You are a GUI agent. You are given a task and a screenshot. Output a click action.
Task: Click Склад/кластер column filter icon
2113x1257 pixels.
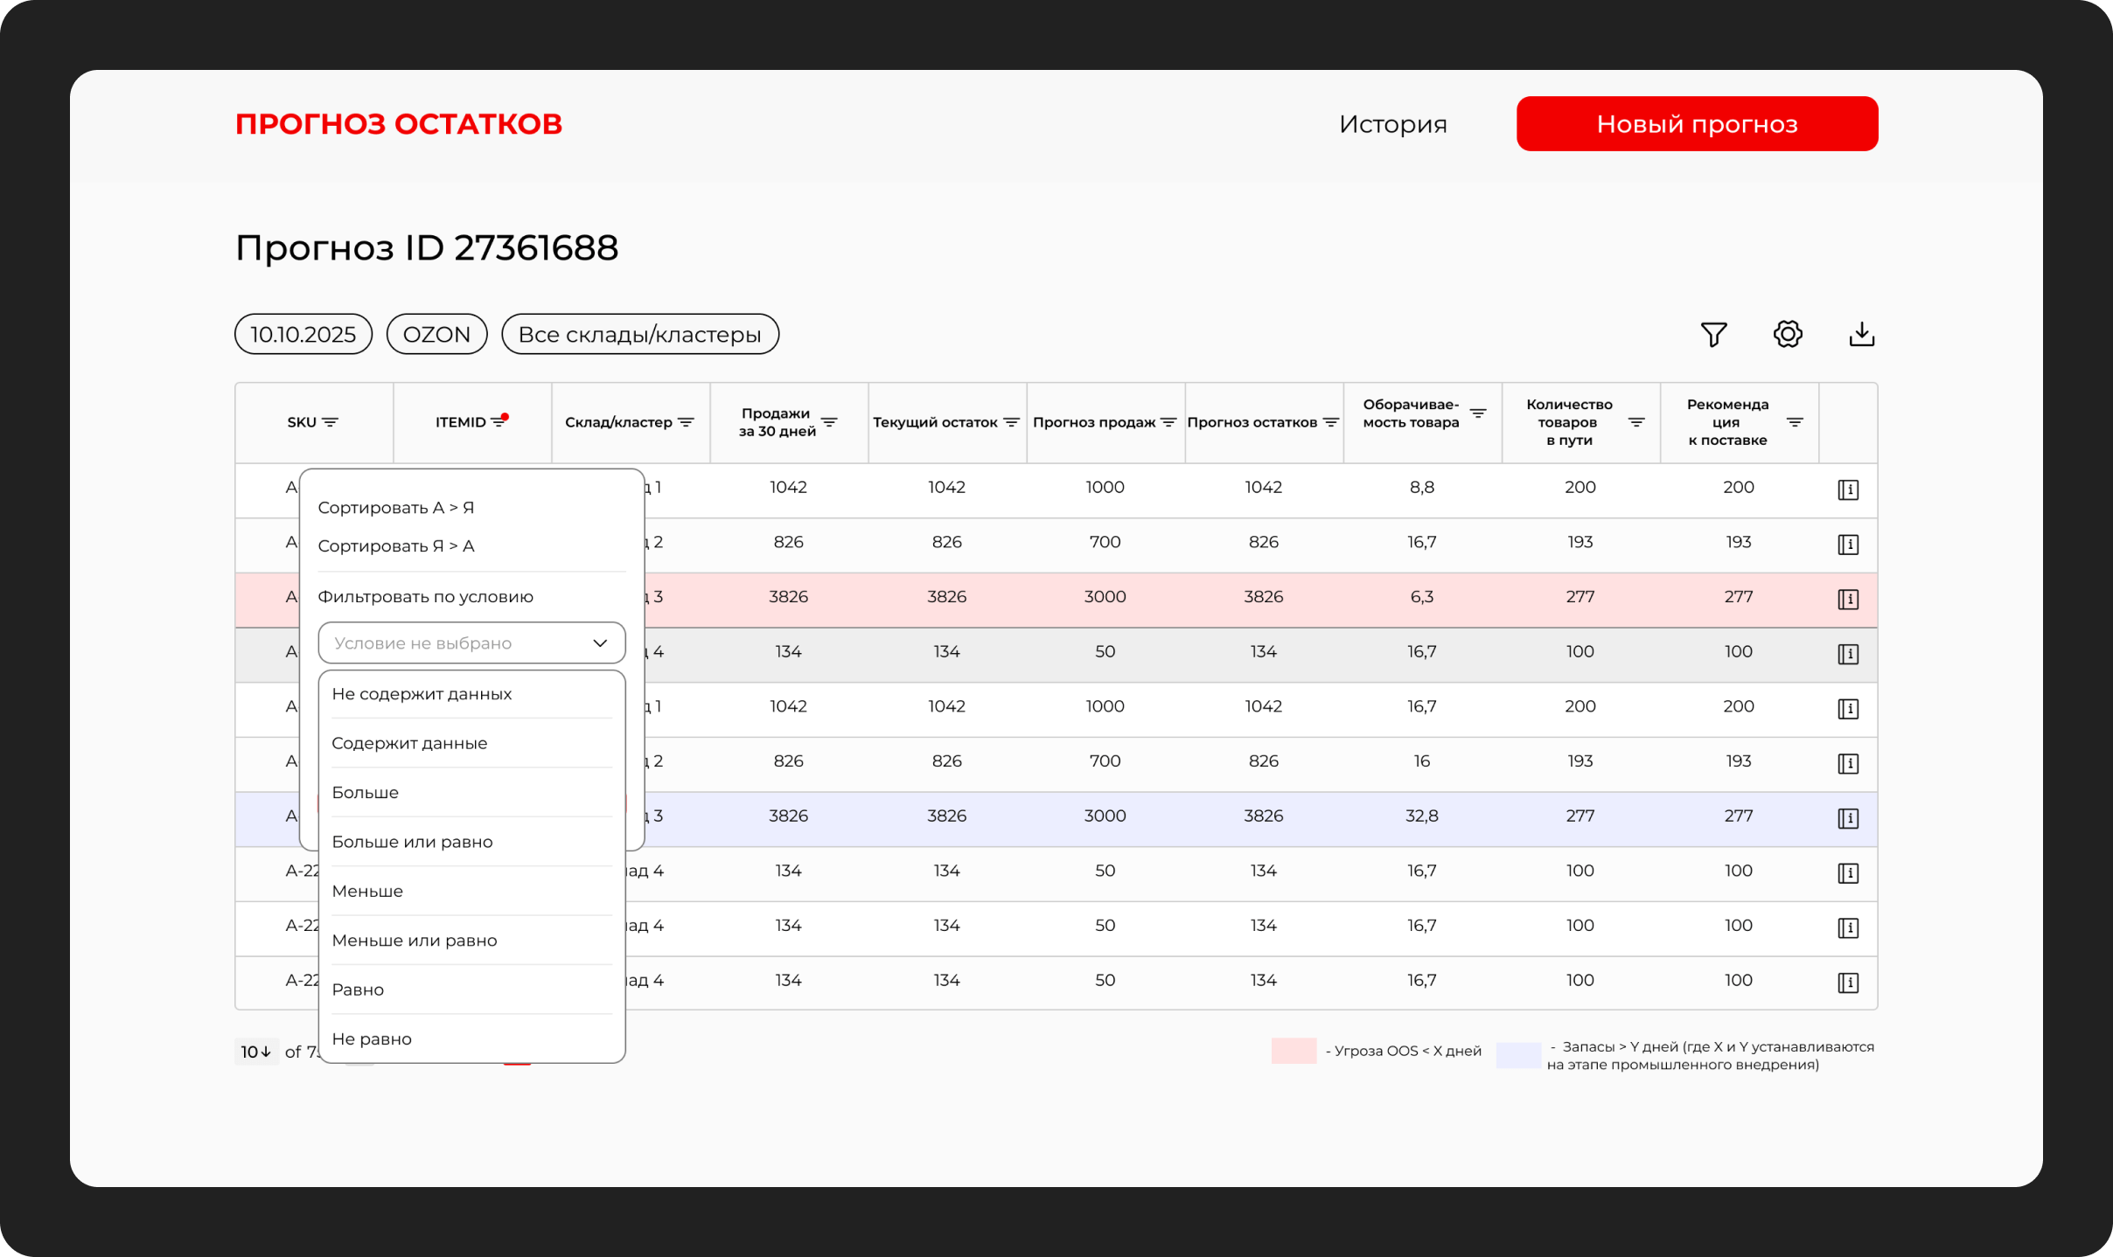pos(686,422)
